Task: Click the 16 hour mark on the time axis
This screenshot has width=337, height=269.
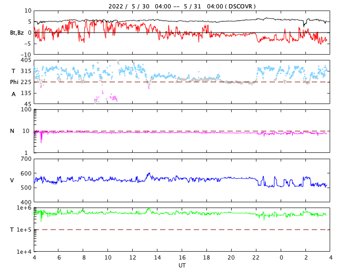Action: (182, 258)
